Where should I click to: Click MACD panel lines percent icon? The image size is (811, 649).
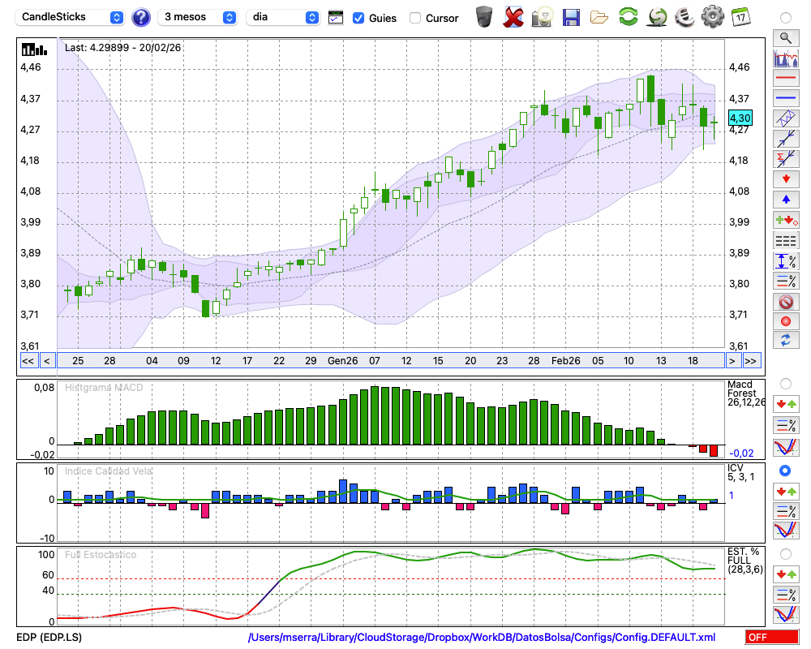[786, 425]
